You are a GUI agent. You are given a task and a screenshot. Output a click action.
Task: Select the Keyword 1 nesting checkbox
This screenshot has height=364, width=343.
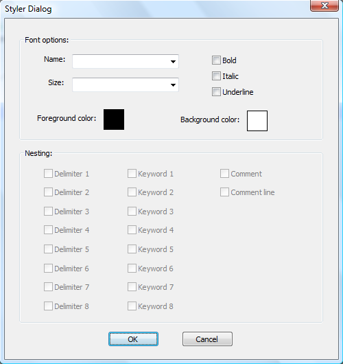[132, 173]
